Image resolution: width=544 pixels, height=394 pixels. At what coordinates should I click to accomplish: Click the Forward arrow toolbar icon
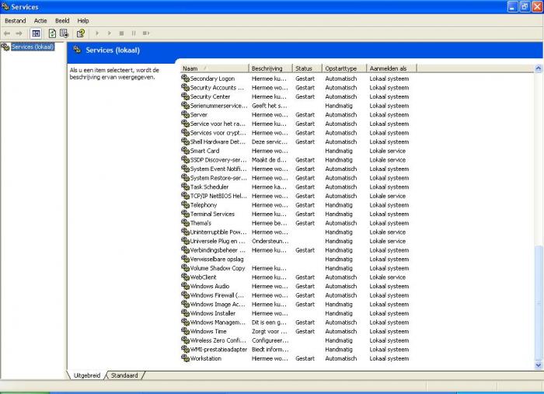coord(19,33)
